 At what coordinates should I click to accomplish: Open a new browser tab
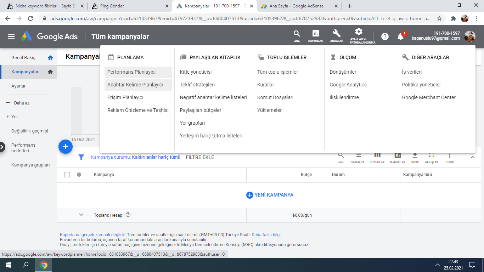click(350, 6)
